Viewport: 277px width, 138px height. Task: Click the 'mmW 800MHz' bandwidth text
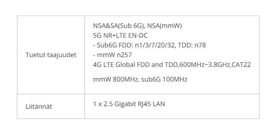pyautogui.click(x=115, y=79)
